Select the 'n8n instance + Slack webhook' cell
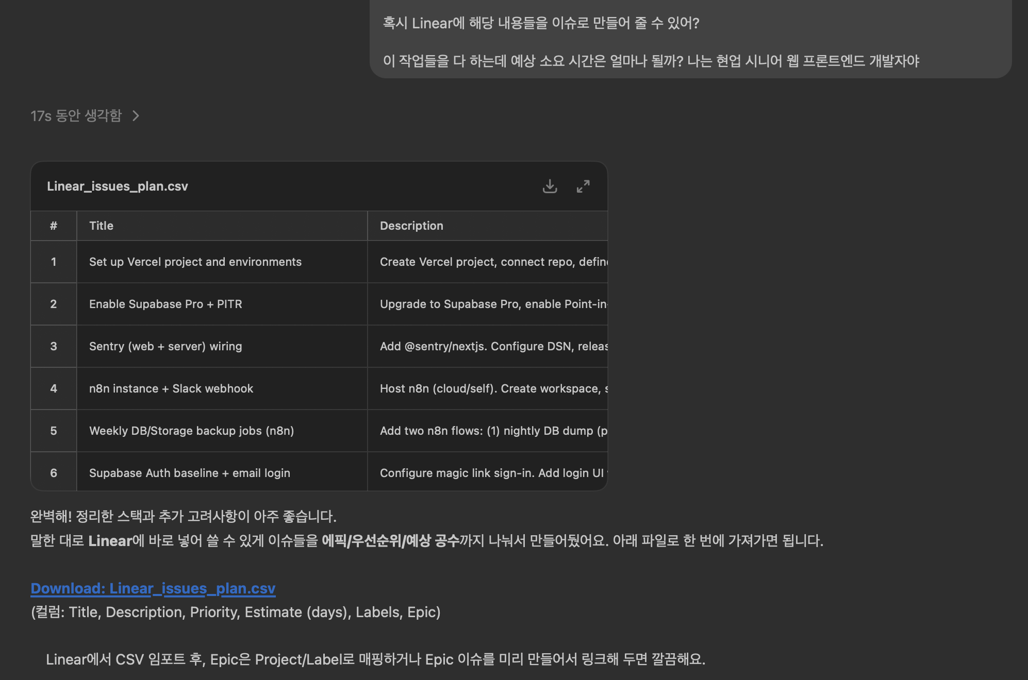 (171, 388)
